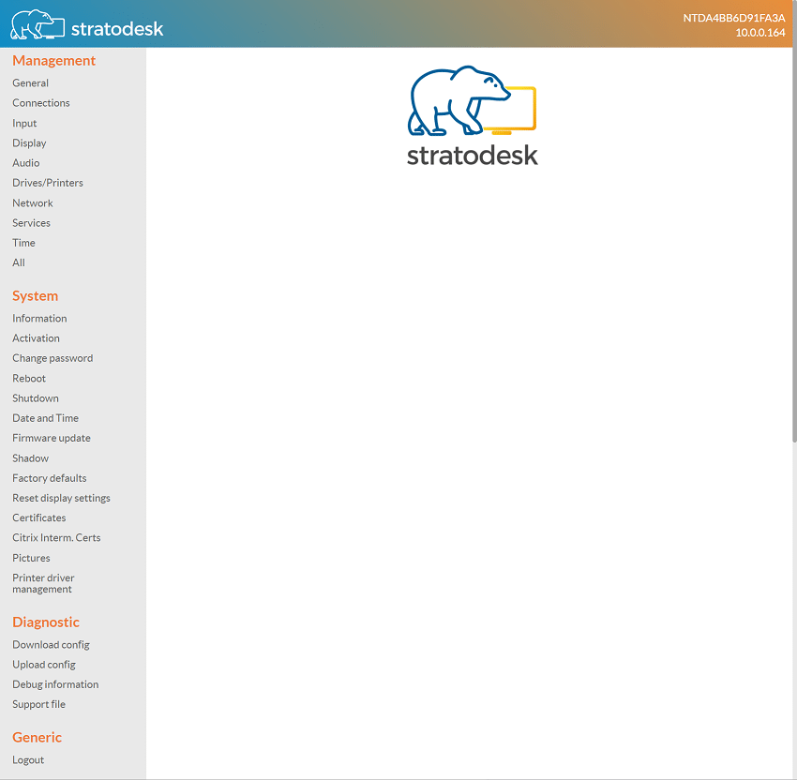Click the large Stratodesk logo in main area

[x=473, y=116]
